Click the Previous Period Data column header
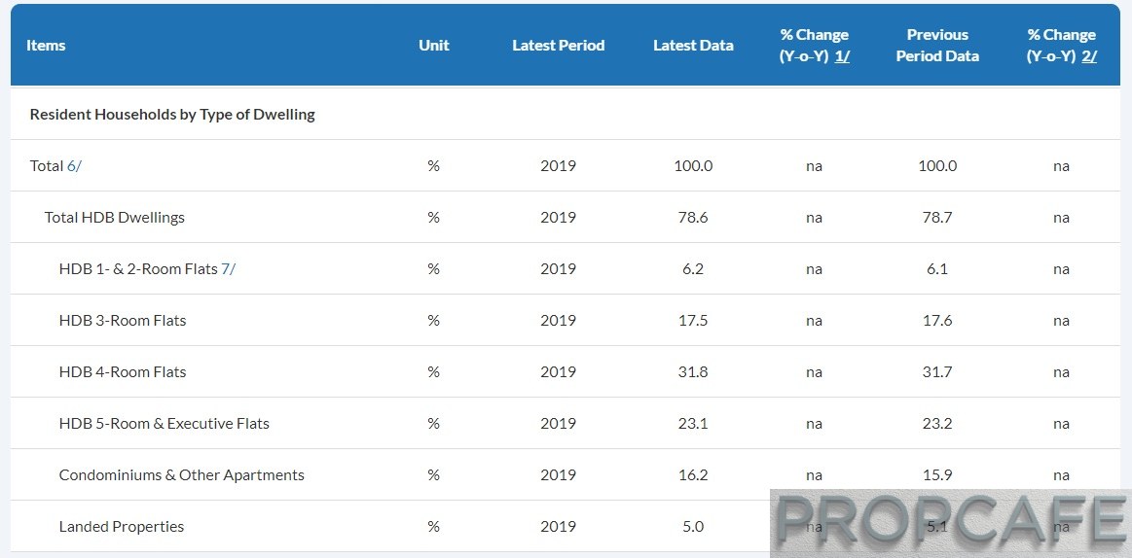The image size is (1132, 558). click(937, 46)
